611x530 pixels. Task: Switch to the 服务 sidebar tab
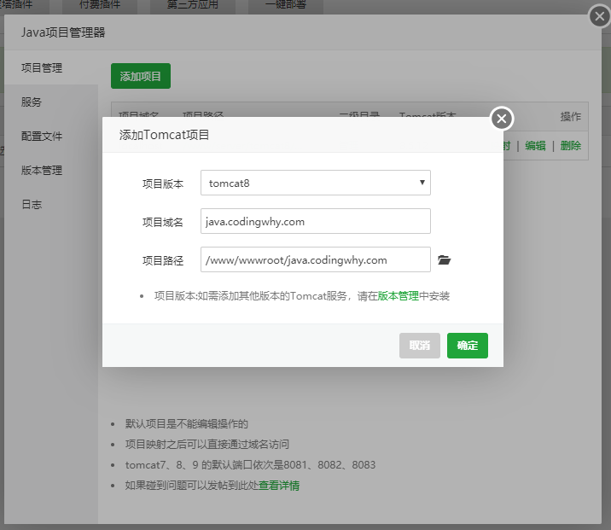point(32,102)
